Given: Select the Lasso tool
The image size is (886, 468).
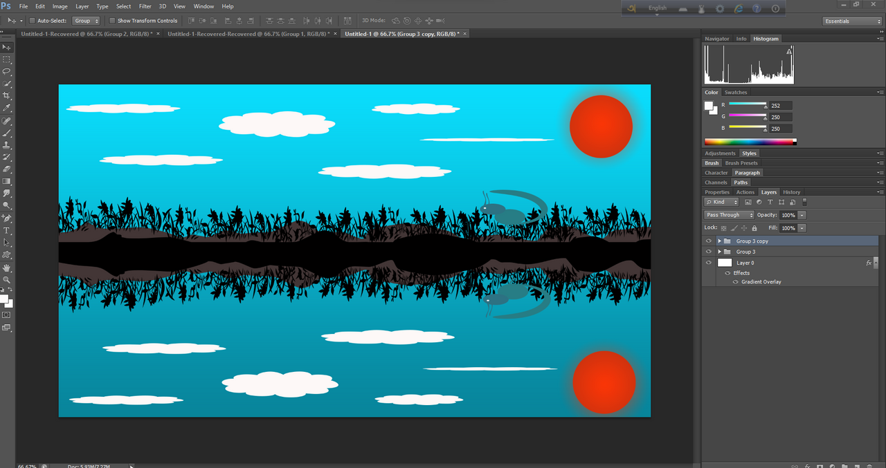Looking at the screenshot, I should click(x=7, y=71).
